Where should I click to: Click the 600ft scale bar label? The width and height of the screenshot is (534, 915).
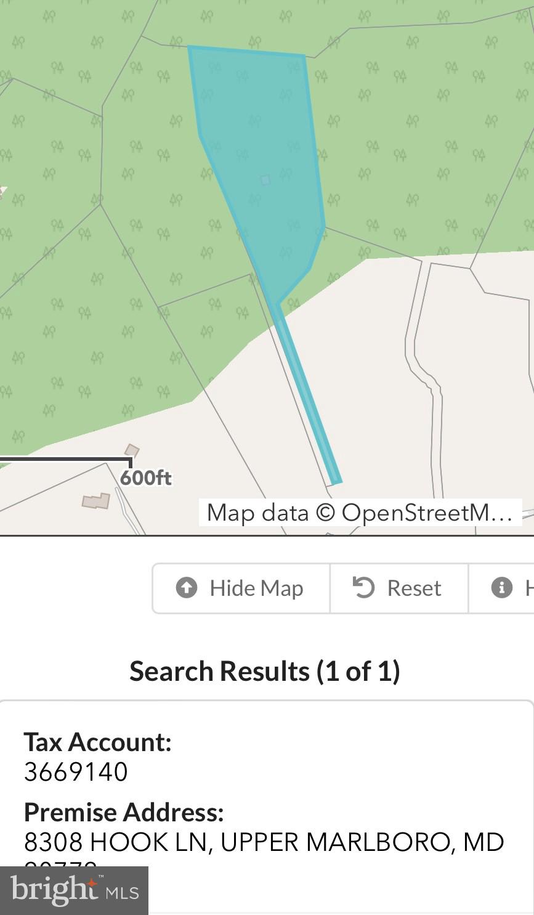[x=146, y=478]
